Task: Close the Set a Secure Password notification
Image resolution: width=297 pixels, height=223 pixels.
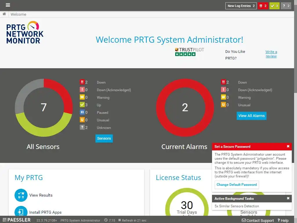Action: (x=288, y=146)
